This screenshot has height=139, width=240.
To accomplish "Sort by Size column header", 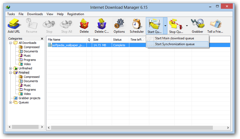I will 102,40.
